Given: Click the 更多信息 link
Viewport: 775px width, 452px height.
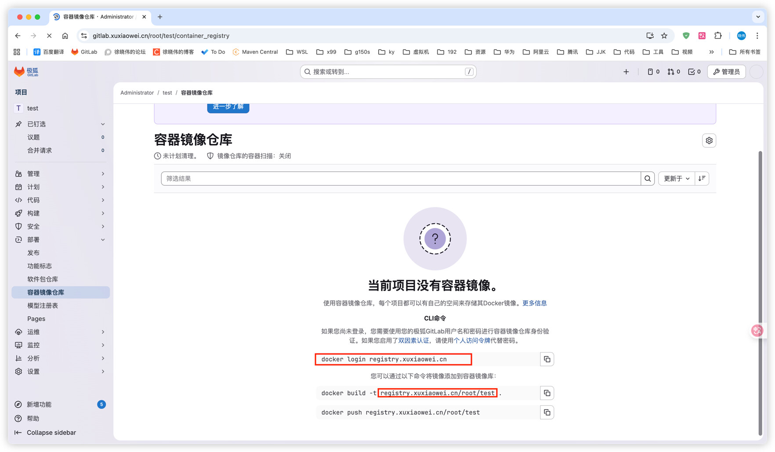Looking at the screenshot, I should click(x=534, y=303).
